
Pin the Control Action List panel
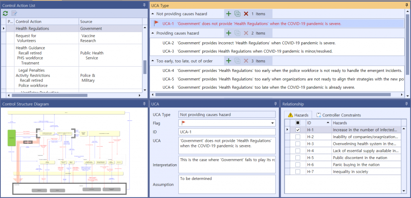(144, 5)
